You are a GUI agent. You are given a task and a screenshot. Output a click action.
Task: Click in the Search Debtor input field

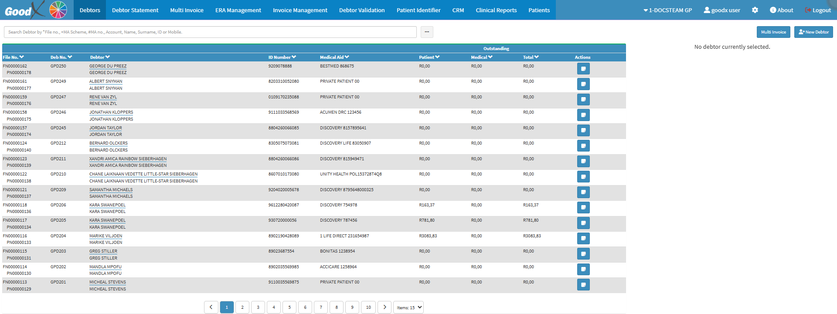210,32
